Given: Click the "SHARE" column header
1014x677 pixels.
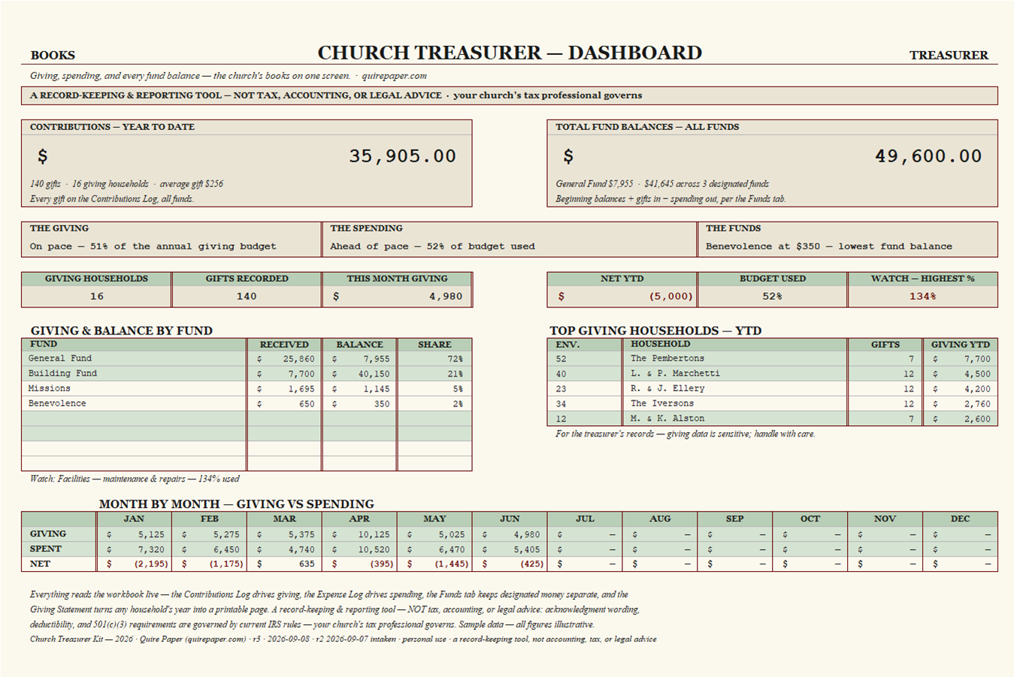Looking at the screenshot, I should (434, 345).
